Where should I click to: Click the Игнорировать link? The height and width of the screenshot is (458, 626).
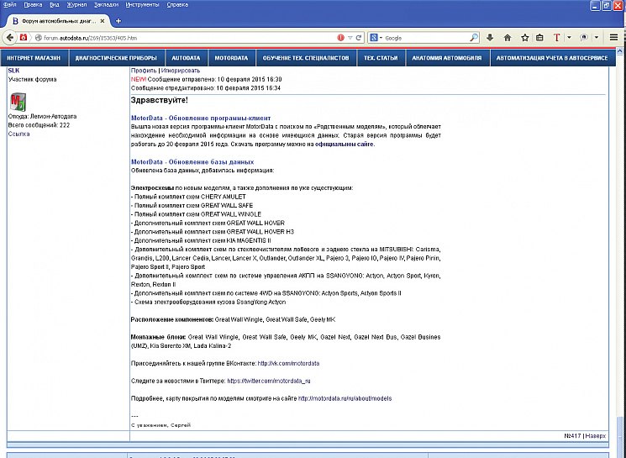pos(181,71)
